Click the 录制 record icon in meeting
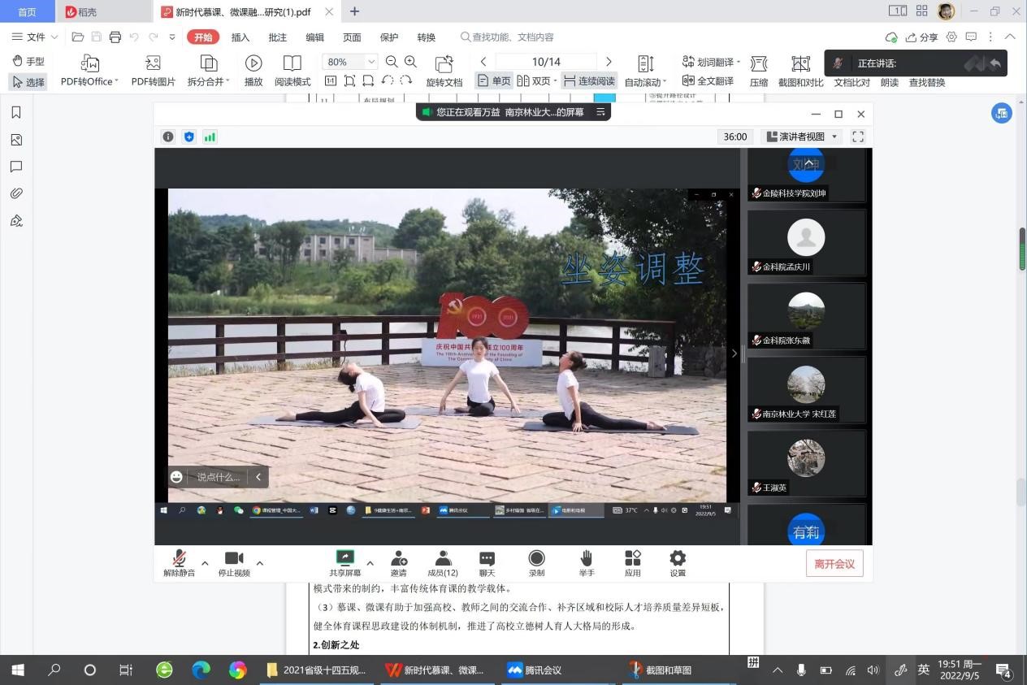The width and height of the screenshot is (1027, 685). [x=536, y=558]
